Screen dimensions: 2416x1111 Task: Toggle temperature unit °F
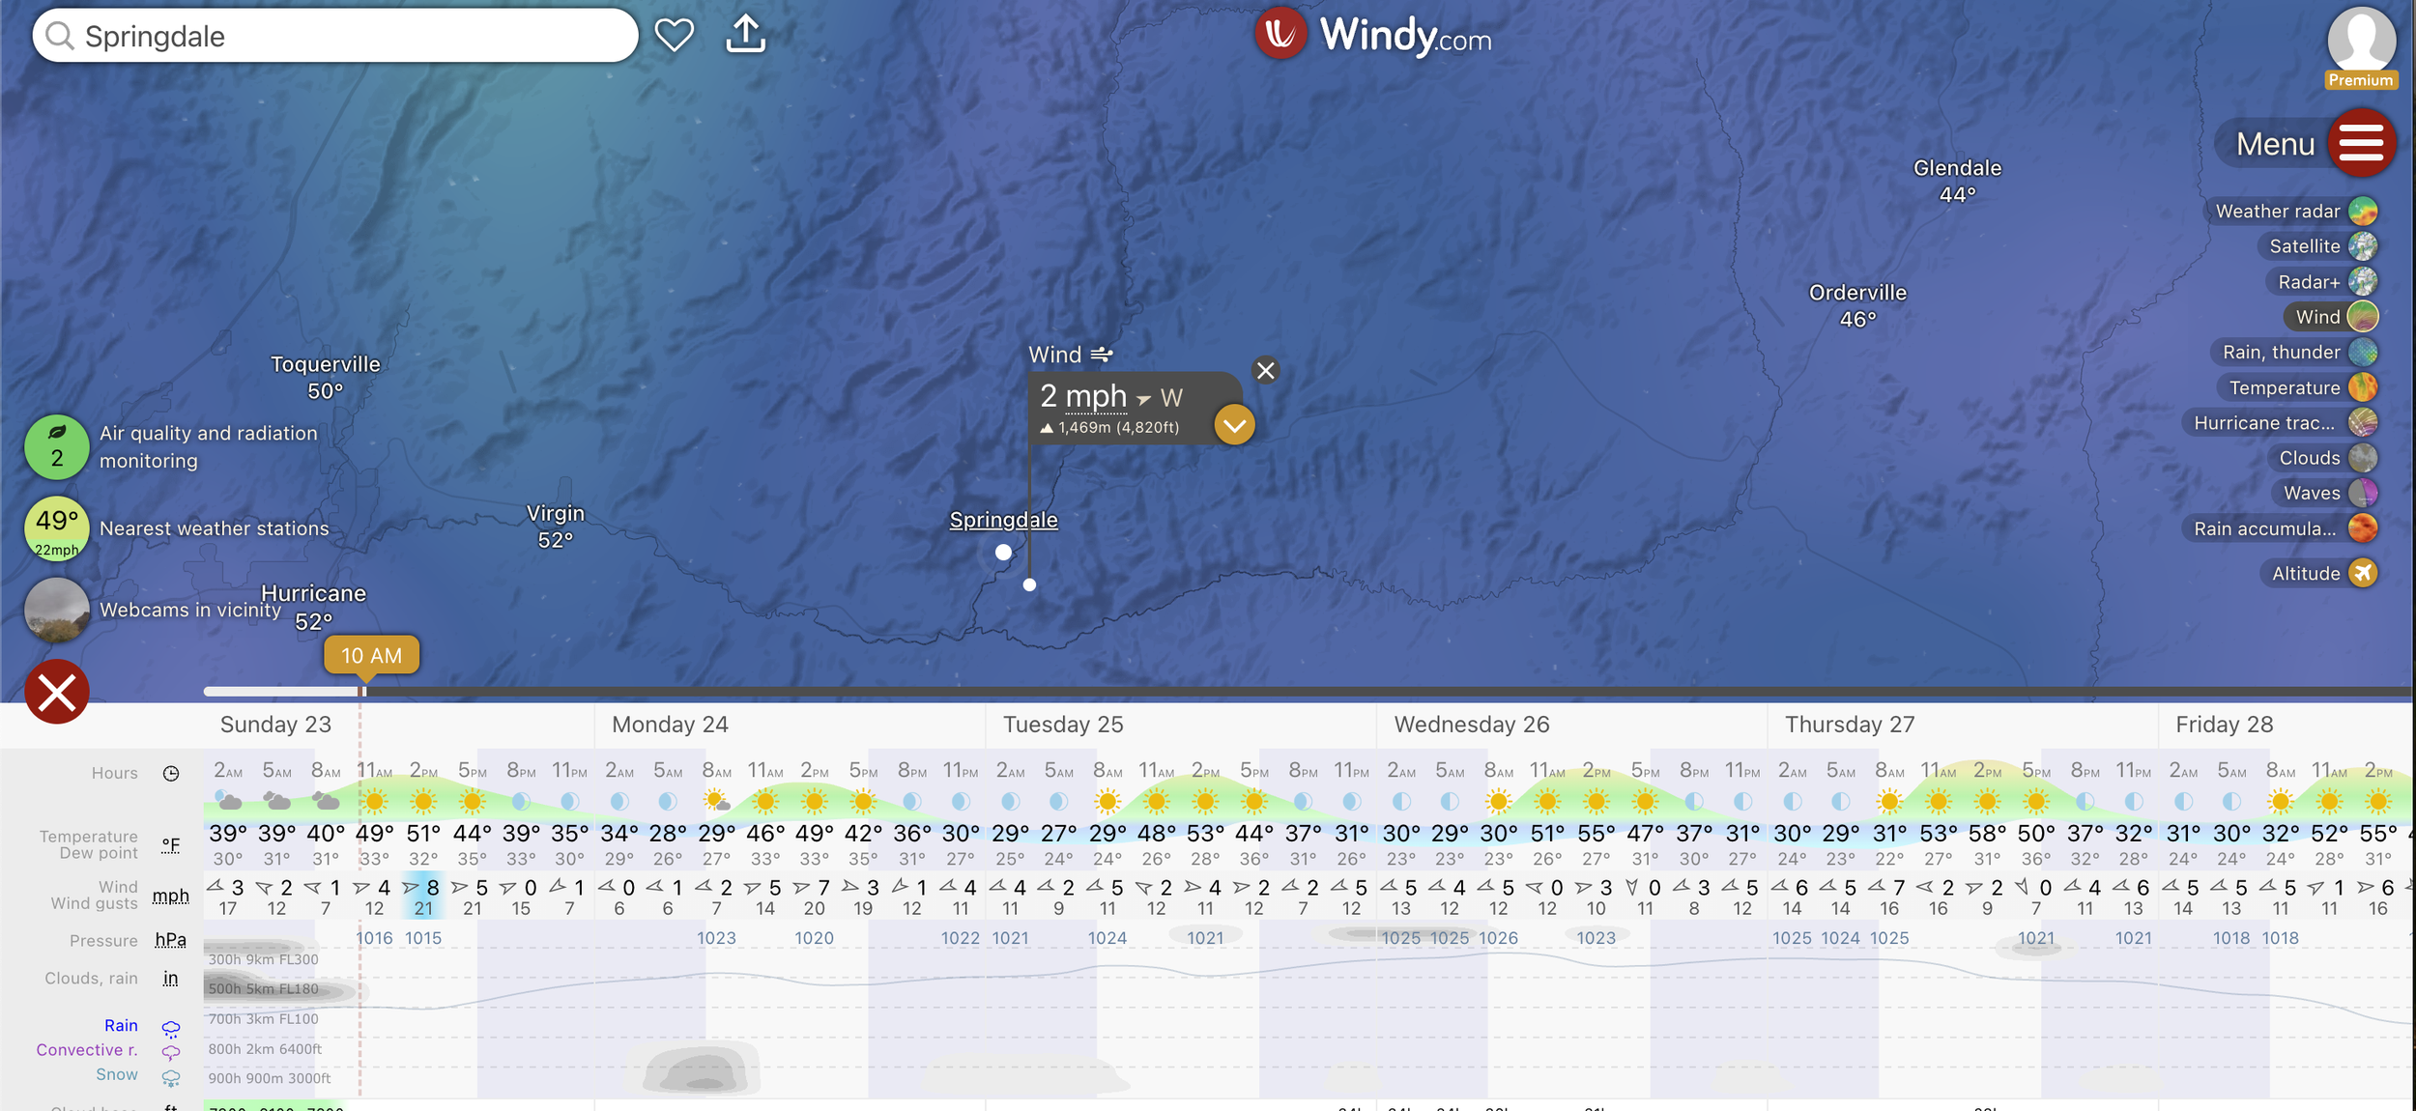point(171,844)
